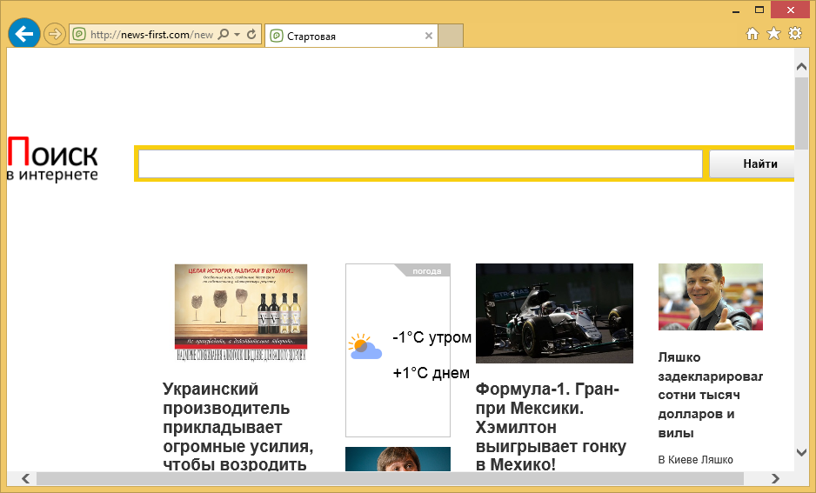The image size is (816, 493).
Task: Expand the address bar dropdown arrow
Action: pyautogui.click(x=237, y=35)
